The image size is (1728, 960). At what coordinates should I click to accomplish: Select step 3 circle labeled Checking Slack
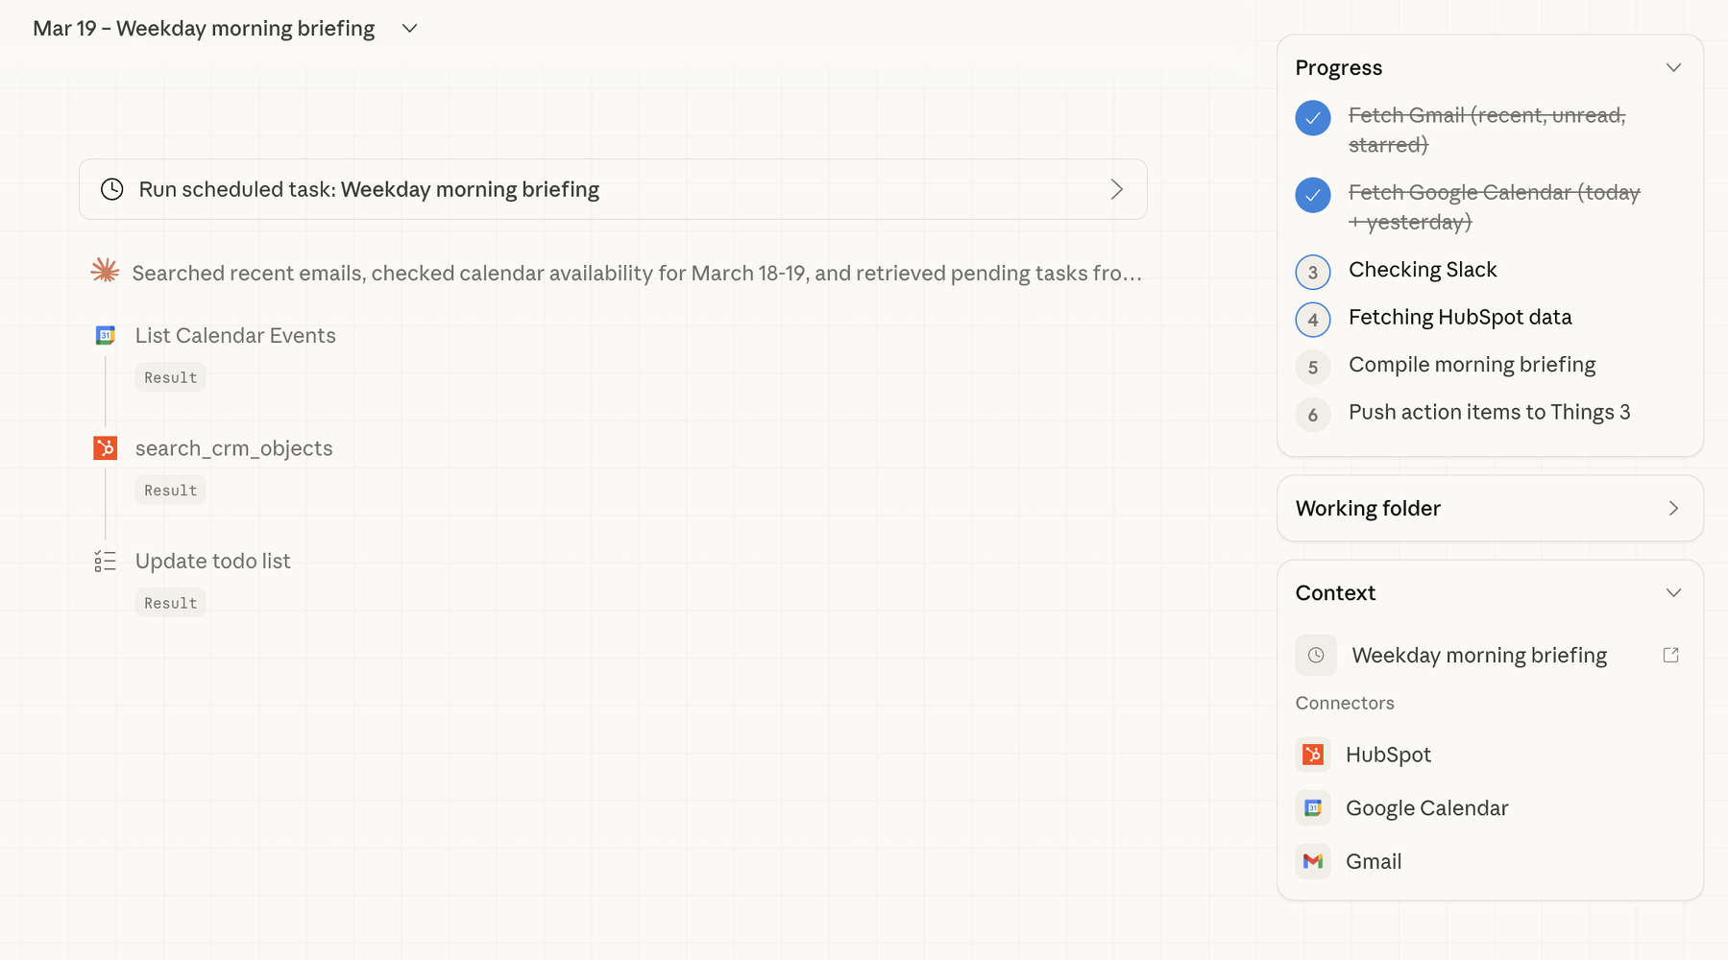[x=1312, y=272]
